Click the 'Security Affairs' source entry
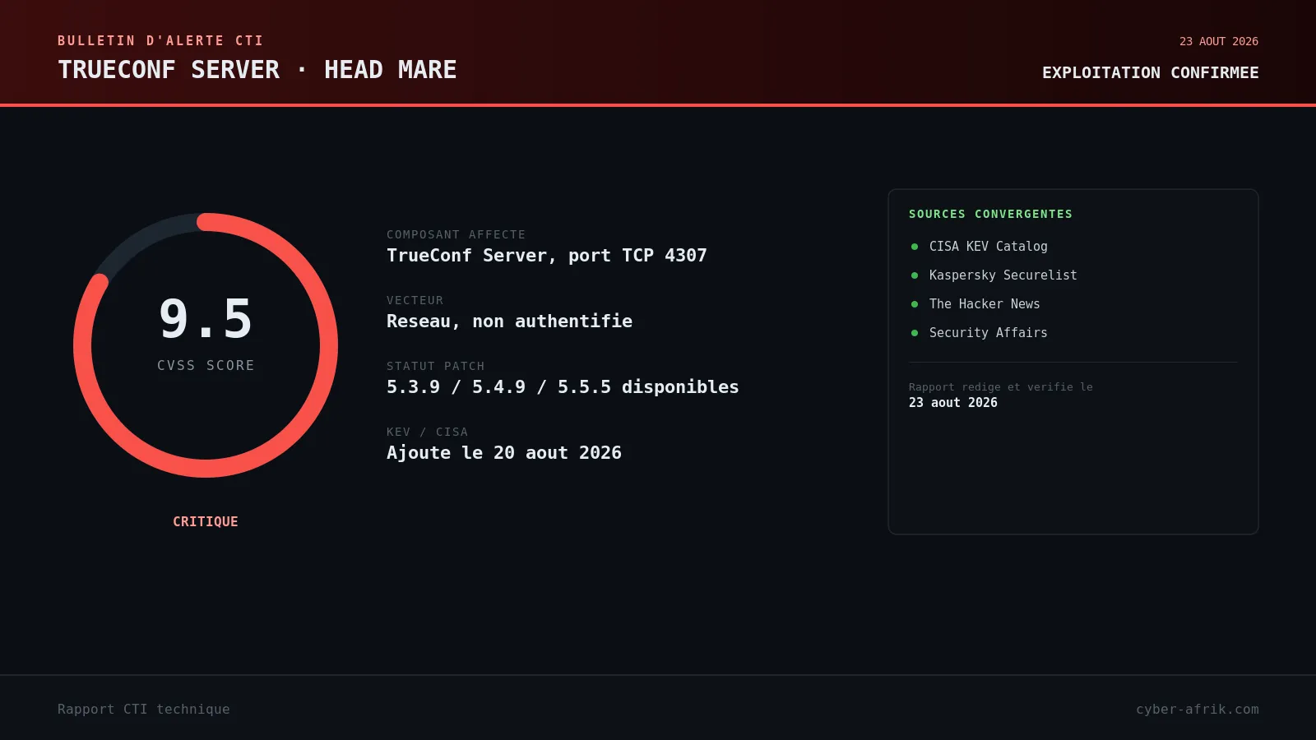This screenshot has height=740, width=1316. pos(988,333)
